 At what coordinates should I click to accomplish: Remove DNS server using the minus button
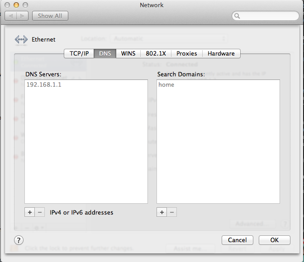click(40, 212)
